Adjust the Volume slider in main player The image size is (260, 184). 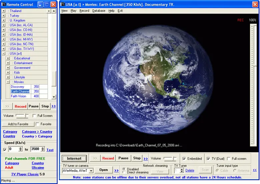(x=173, y=159)
